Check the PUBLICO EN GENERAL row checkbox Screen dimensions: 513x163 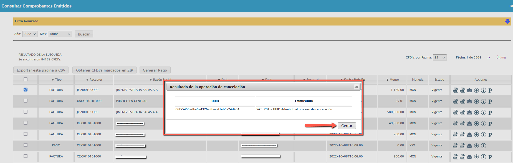[x=26, y=101]
